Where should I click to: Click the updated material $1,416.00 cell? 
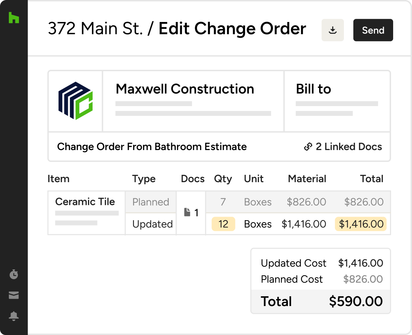click(x=304, y=224)
